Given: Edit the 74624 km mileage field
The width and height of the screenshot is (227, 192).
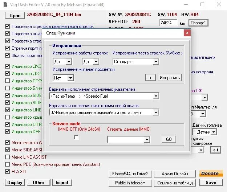Looking at the screenshot, I should [168, 23].
